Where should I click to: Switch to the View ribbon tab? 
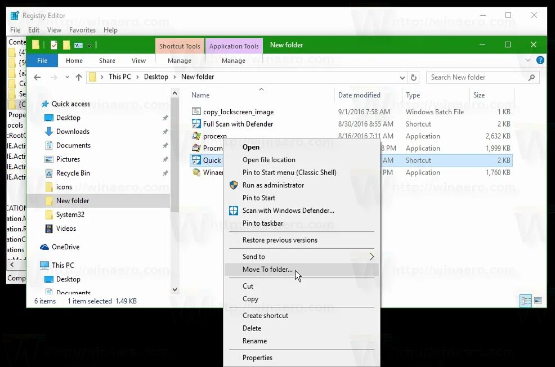click(139, 60)
